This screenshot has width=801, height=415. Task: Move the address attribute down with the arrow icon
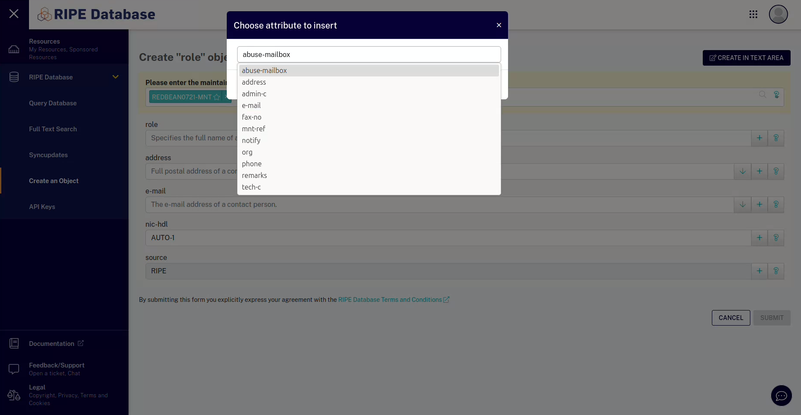(x=743, y=171)
